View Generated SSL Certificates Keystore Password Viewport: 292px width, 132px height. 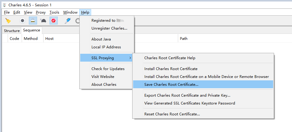click(203, 103)
